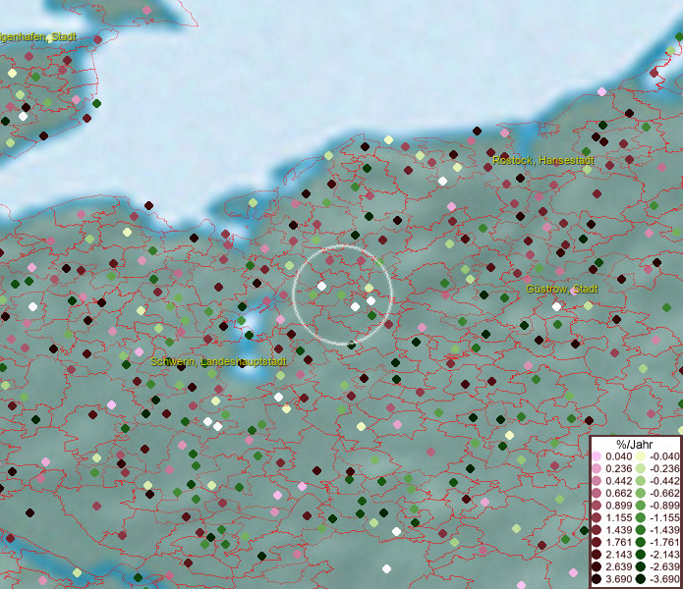Click the -0.442 light green legend swatch

pyautogui.click(x=641, y=481)
